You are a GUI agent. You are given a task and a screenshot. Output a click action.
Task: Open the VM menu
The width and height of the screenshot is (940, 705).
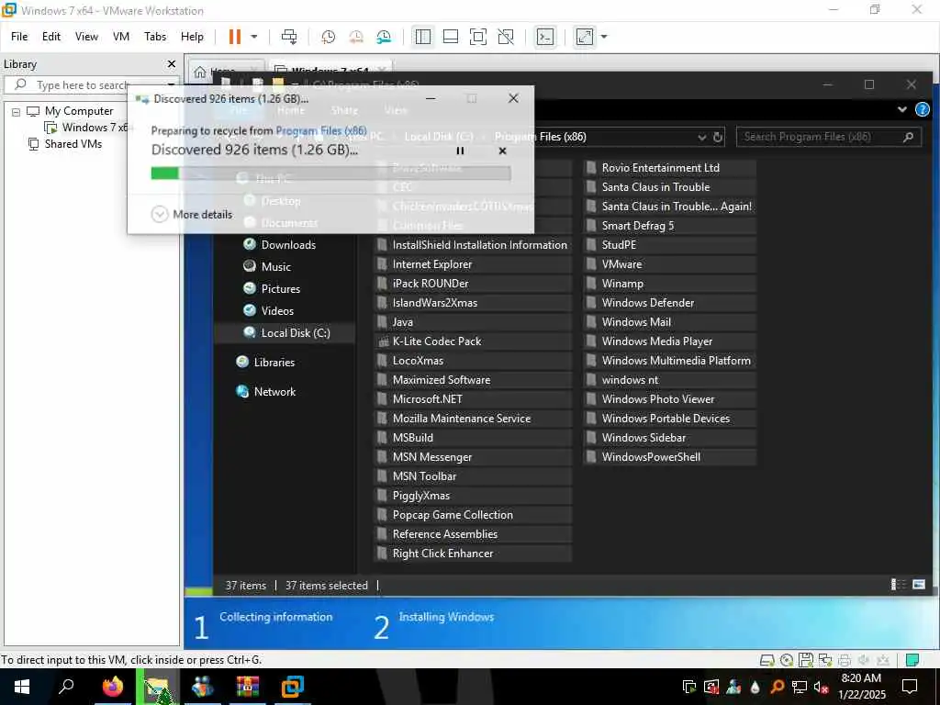[x=121, y=37]
